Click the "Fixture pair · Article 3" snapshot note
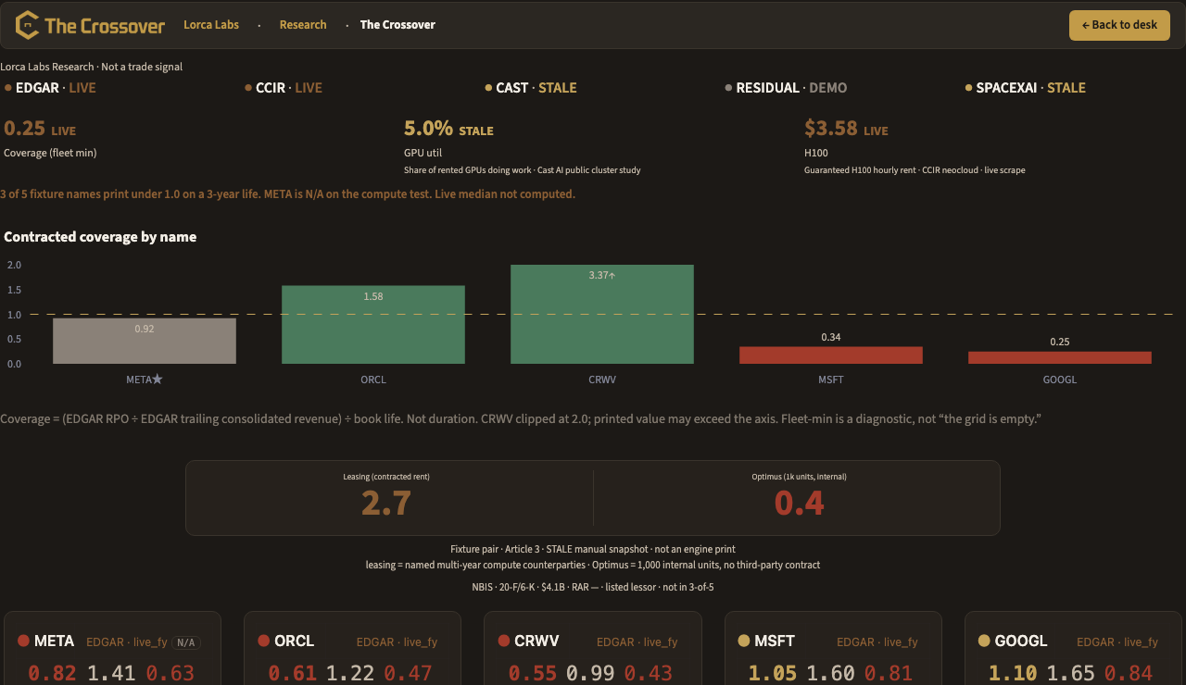Viewport: 1186px width, 685px height. [593, 549]
